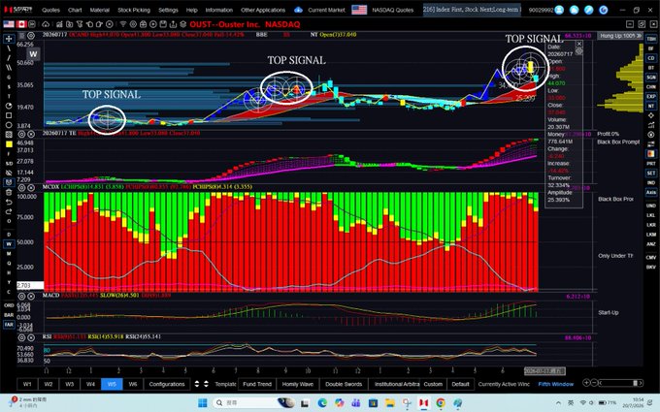Image resolution: width=660 pixels, height=412 pixels.
Task: Click the play circle toolbar icon
Action: (153, 24)
